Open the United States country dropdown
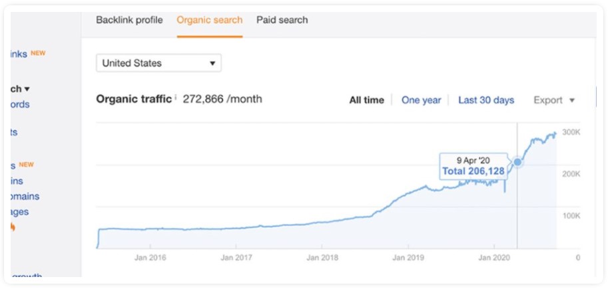 tap(158, 63)
